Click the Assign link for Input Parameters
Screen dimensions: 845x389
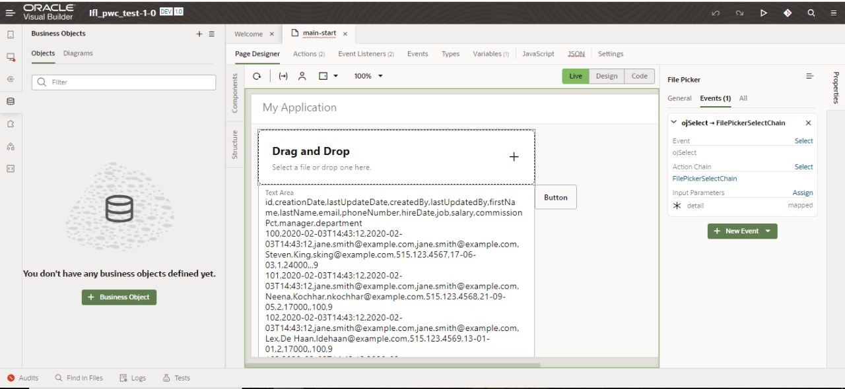[x=803, y=193]
